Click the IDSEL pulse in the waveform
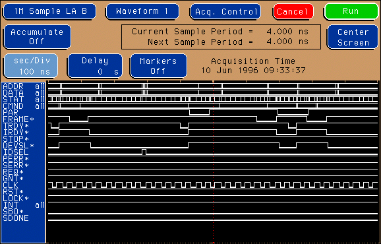381x244 pixels. point(144,152)
